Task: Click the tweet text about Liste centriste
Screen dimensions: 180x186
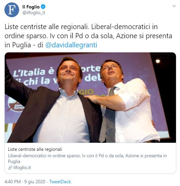Action: pos(88,36)
